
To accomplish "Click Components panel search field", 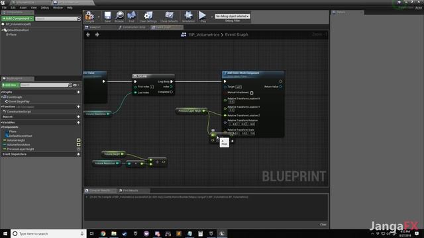I will (56, 19).
